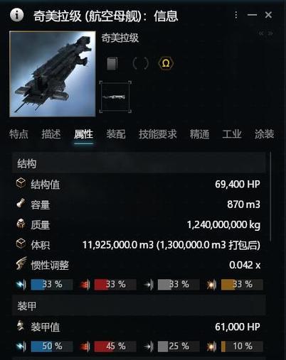Click structure EM resistance 33% bar

[x=52, y=284]
